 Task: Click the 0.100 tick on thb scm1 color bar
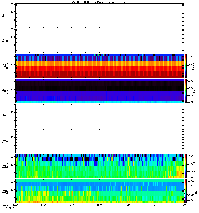pos(190,88)
